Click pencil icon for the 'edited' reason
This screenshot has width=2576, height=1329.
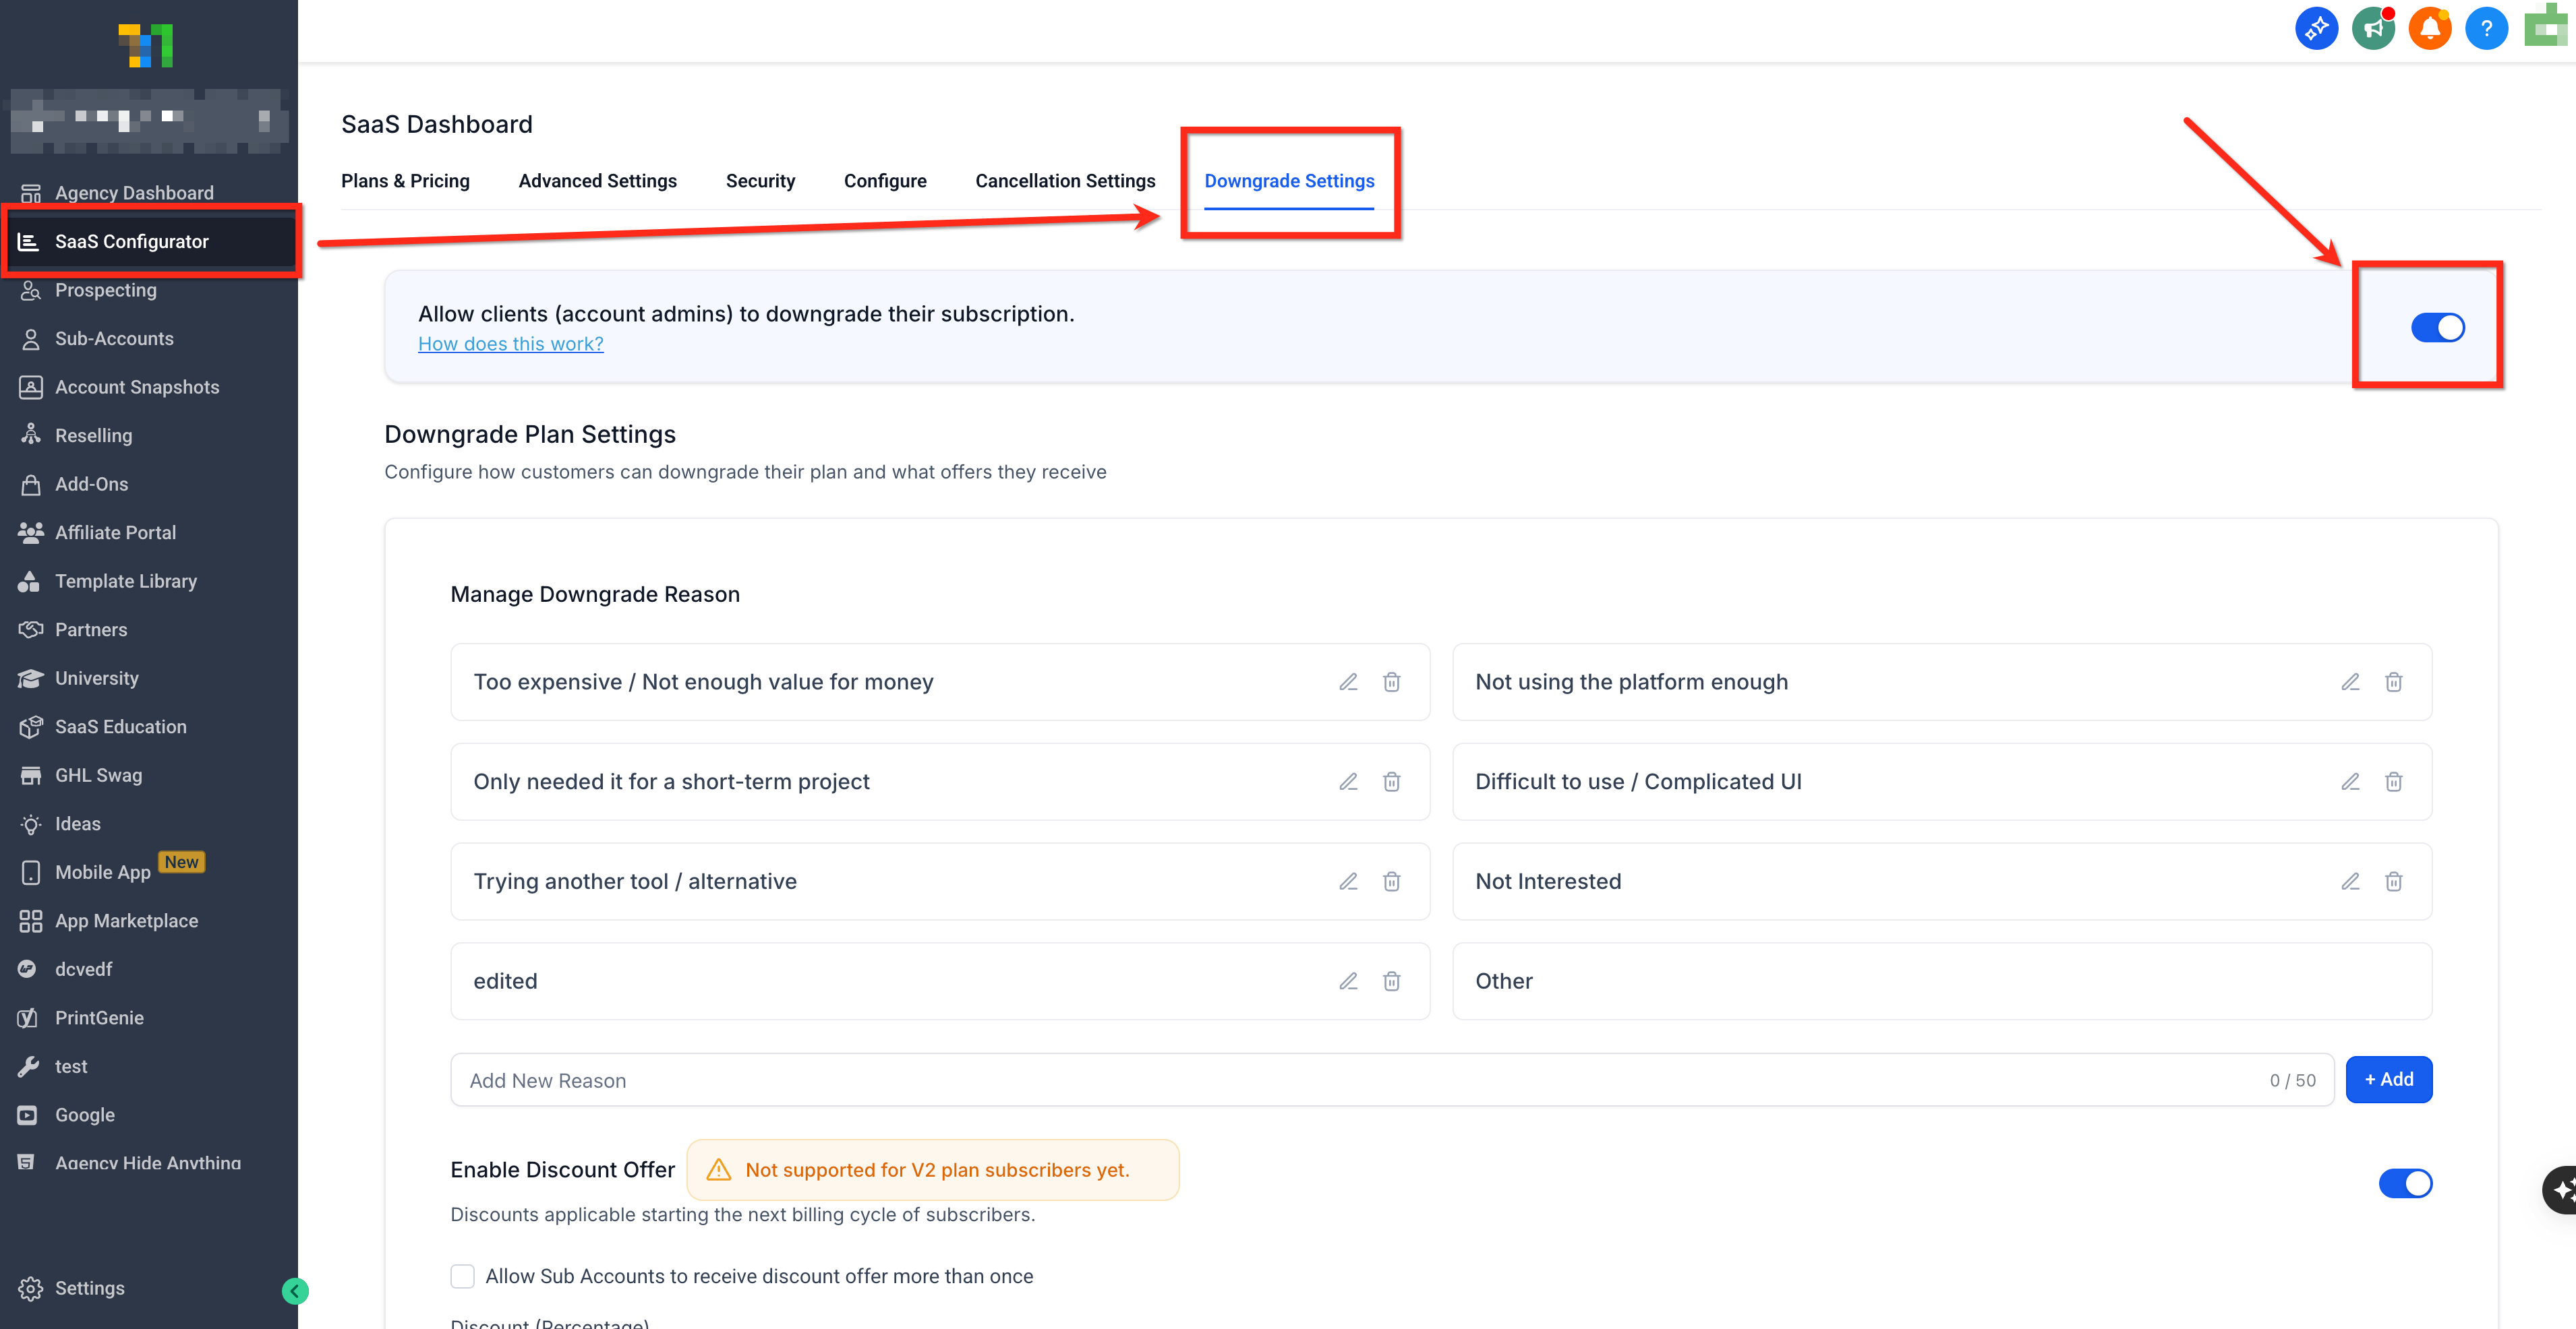[1348, 981]
